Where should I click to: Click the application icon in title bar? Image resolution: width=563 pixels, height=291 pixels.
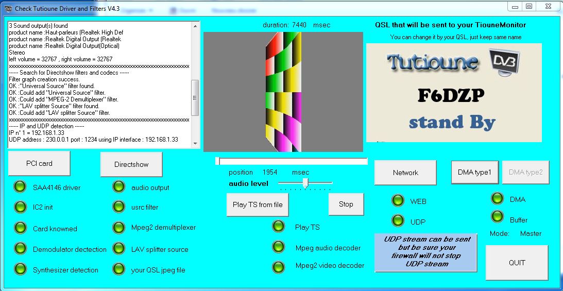[x=8, y=9]
